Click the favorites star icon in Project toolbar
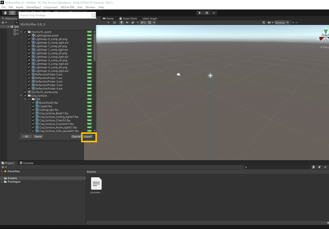Image resolution: width=329 pixels, height=229 pixels. tap(325, 167)
